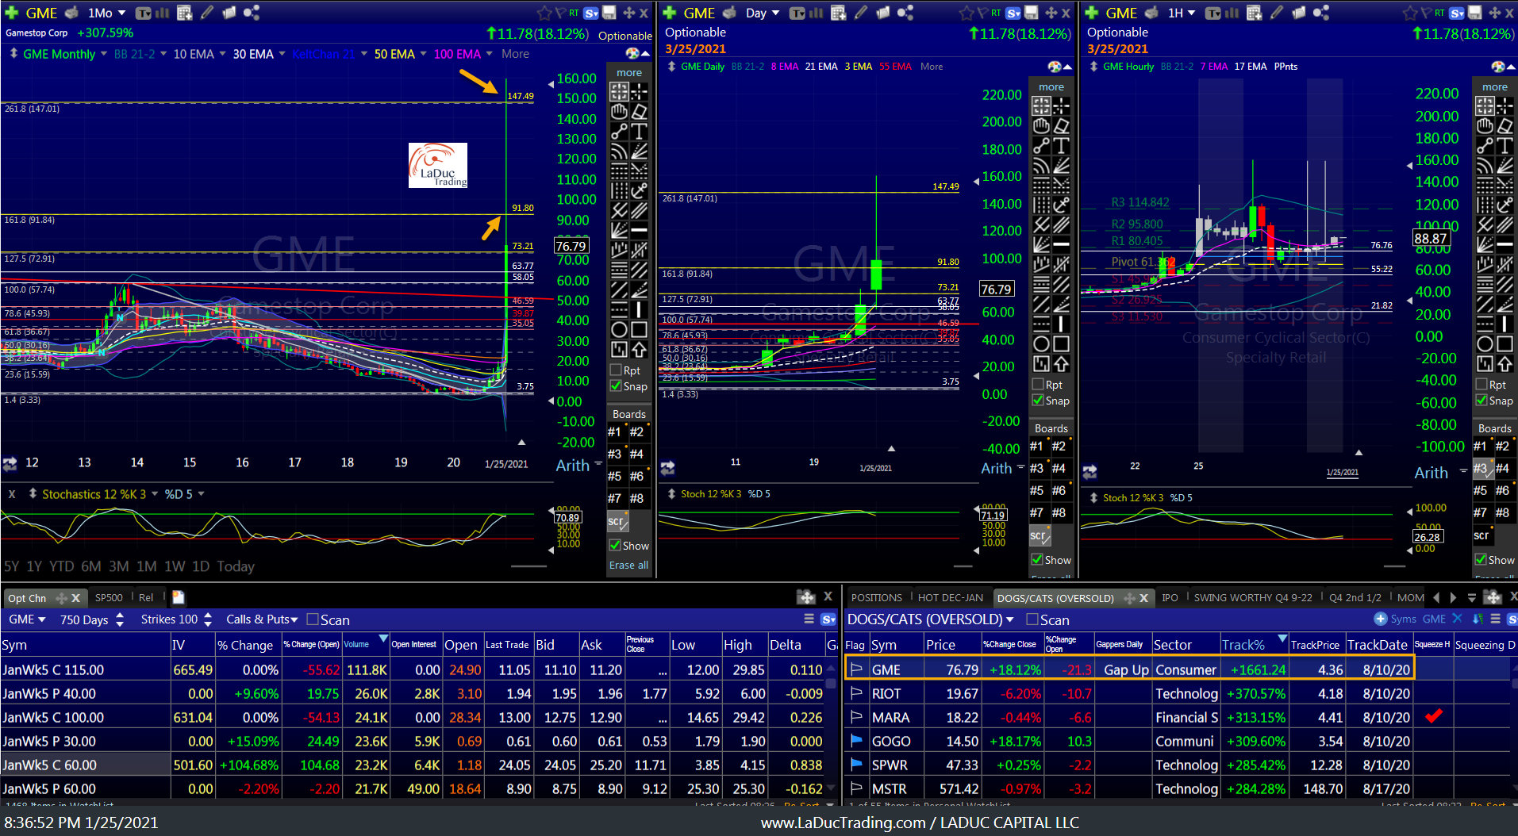
Task: Select the horizontal line tool in monthly palette
Action: tap(639, 230)
